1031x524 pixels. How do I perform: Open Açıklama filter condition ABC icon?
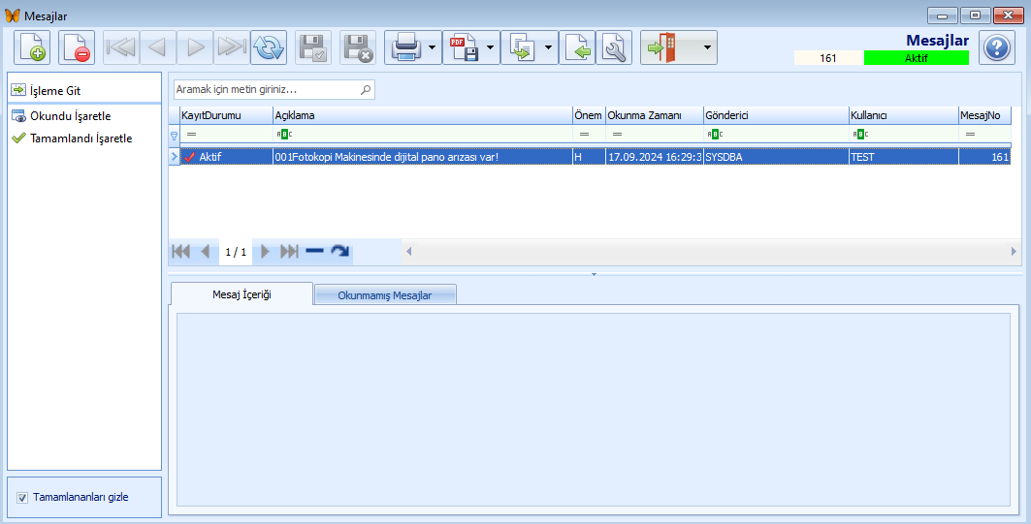pyautogui.click(x=284, y=134)
